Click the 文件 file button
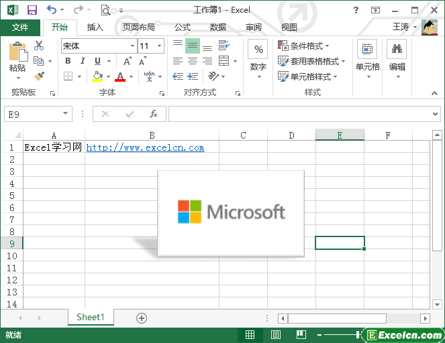 pos(20,27)
